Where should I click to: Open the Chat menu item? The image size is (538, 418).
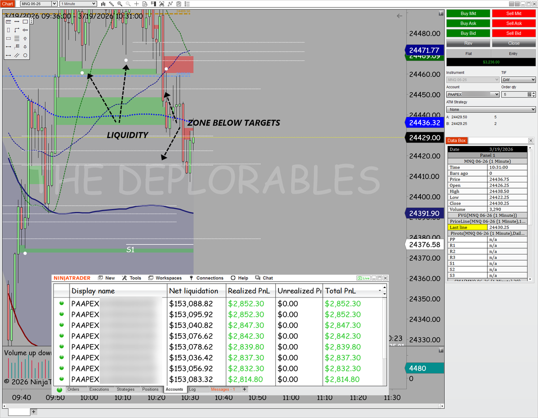264,278
